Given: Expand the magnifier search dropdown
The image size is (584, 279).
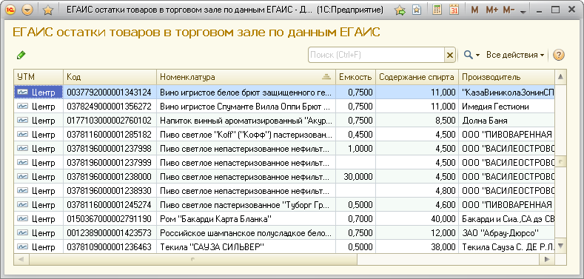Looking at the screenshot, I should 471,55.
